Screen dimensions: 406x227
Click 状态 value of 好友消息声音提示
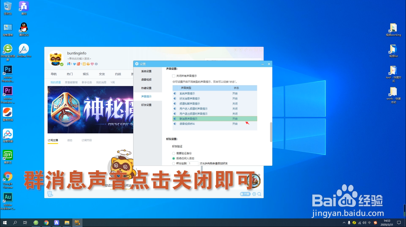(235, 98)
